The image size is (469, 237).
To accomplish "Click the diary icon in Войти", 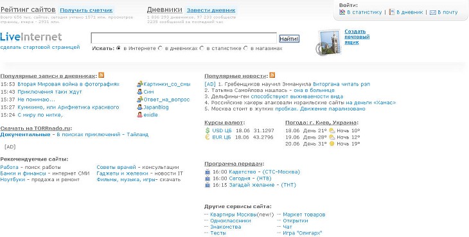I will pyautogui.click(x=392, y=12).
